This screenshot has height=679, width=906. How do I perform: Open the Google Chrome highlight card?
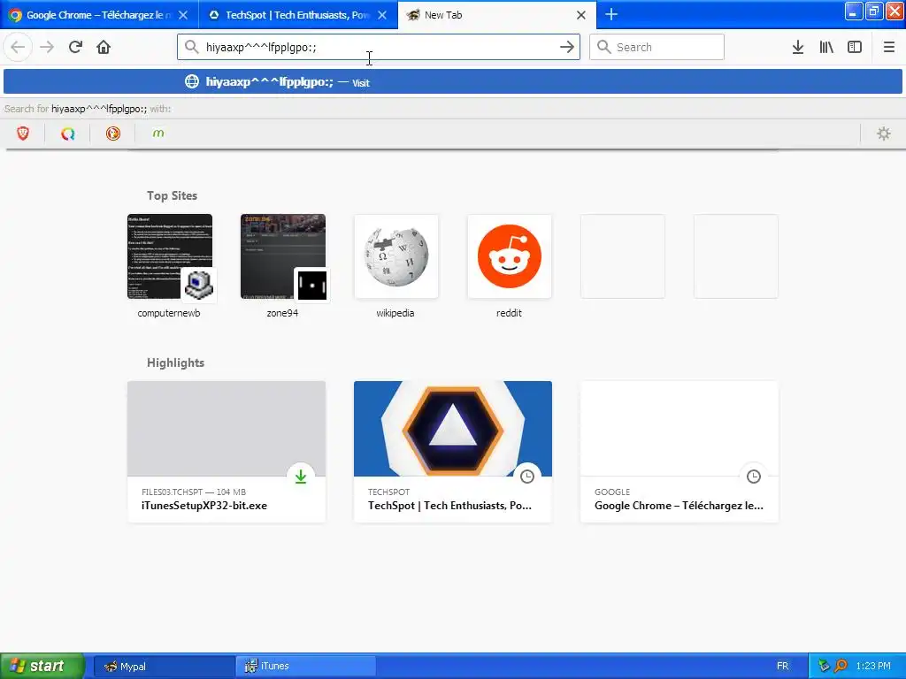pyautogui.click(x=679, y=452)
